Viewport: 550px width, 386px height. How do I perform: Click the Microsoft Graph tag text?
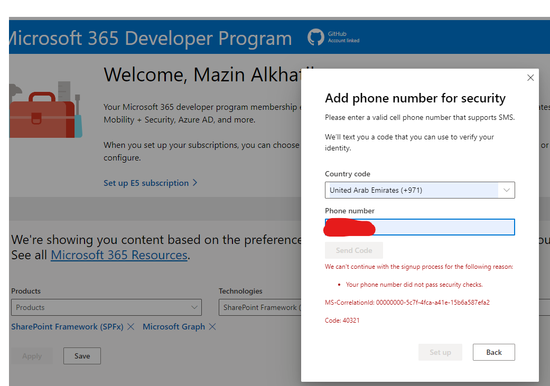click(174, 327)
